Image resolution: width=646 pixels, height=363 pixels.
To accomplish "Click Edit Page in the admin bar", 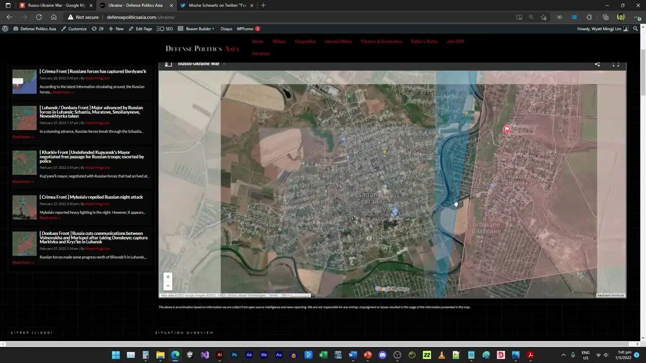I will pos(140,29).
